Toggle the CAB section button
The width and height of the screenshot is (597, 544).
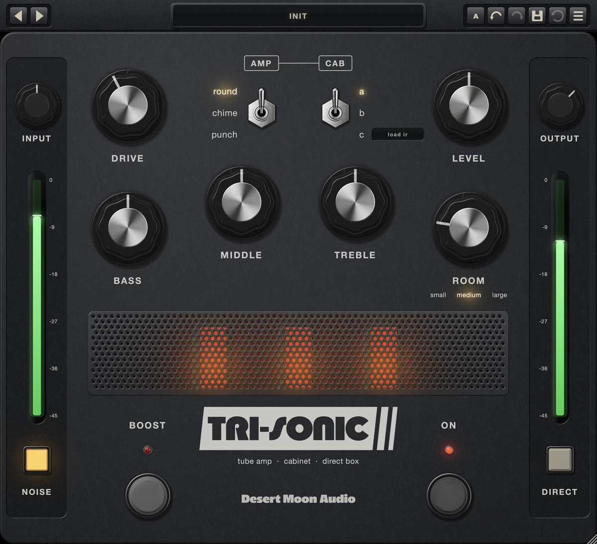(x=335, y=63)
